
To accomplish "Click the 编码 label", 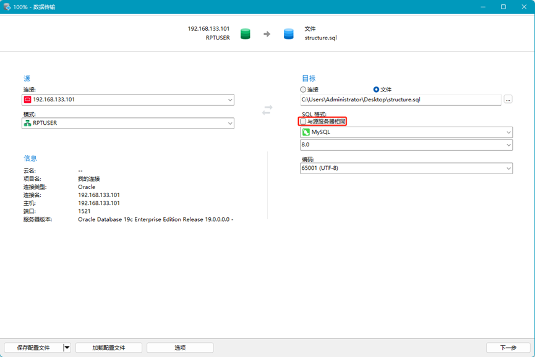I will point(308,159).
